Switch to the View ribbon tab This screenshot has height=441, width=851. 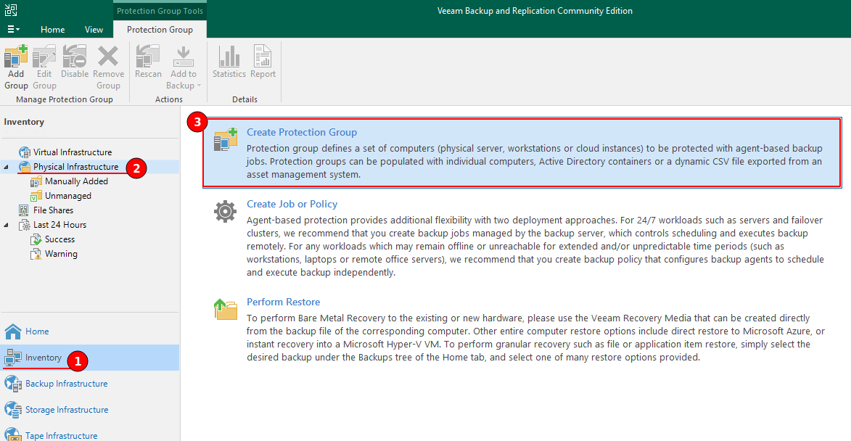(94, 29)
